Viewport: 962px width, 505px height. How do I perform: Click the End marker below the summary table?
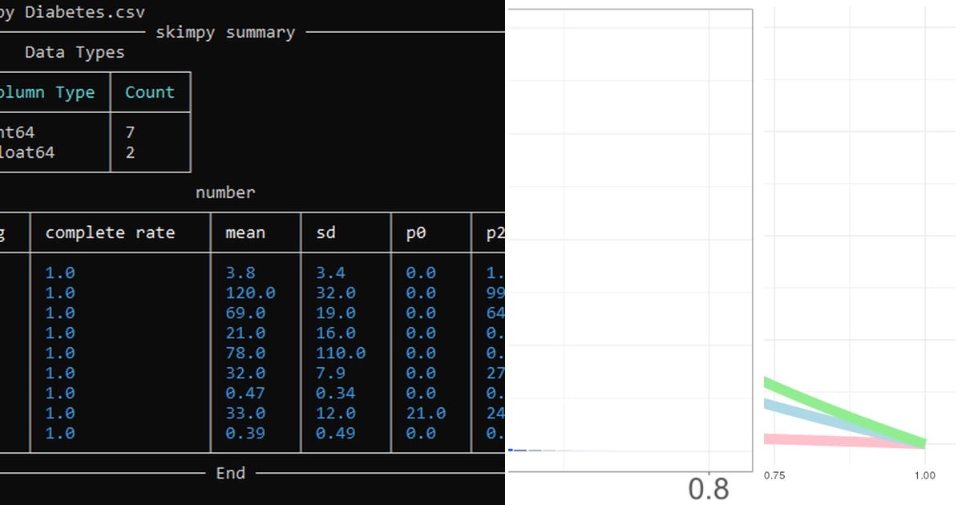click(230, 473)
